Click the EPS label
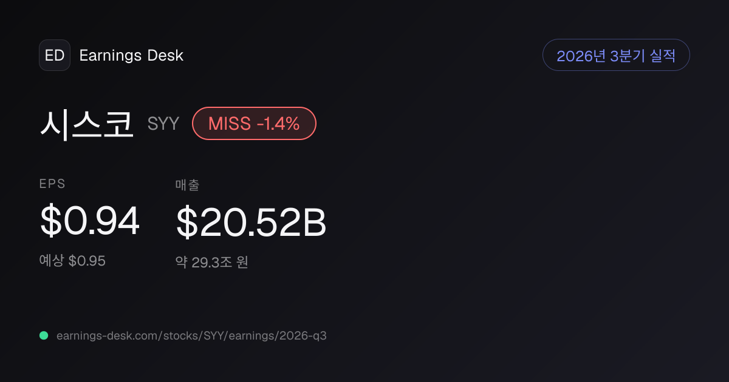Viewport: 729px width, 382px height. (52, 184)
